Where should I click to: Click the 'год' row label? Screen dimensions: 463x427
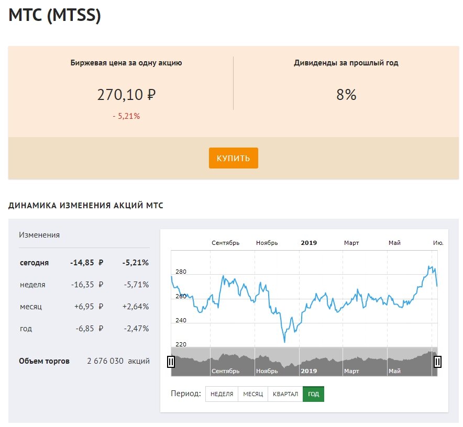pyautogui.click(x=26, y=329)
